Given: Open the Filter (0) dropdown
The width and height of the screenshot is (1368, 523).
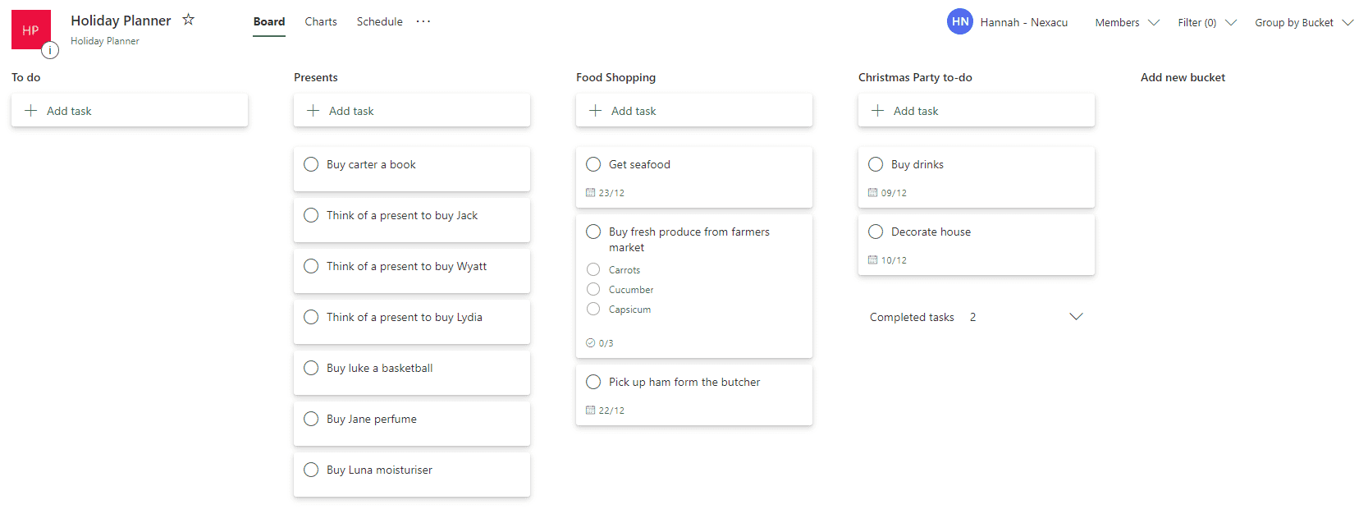Looking at the screenshot, I should 1206,23.
